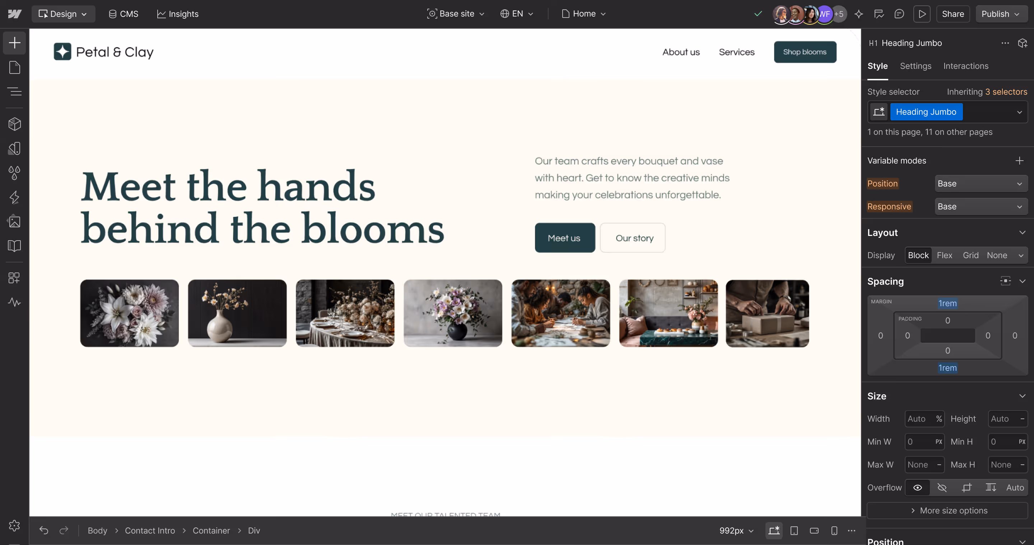Click the Redo arrow
The width and height of the screenshot is (1034, 545).
click(x=64, y=531)
